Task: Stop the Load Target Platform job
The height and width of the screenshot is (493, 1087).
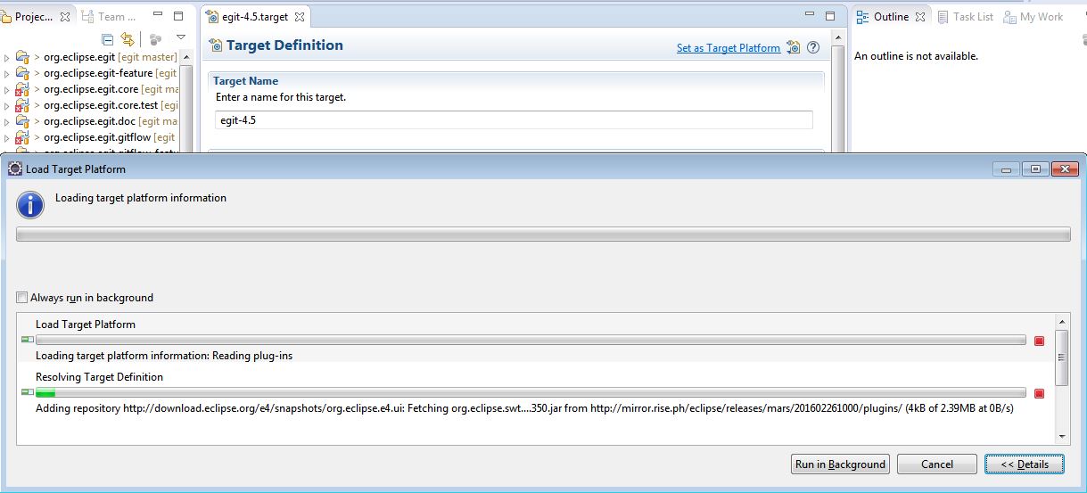Action: coord(1039,341)
